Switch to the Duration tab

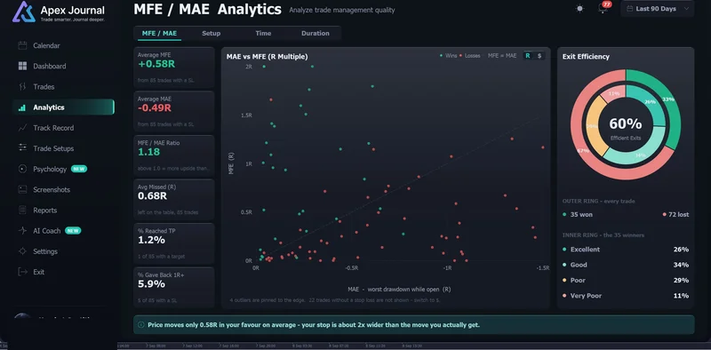(316, 33)
